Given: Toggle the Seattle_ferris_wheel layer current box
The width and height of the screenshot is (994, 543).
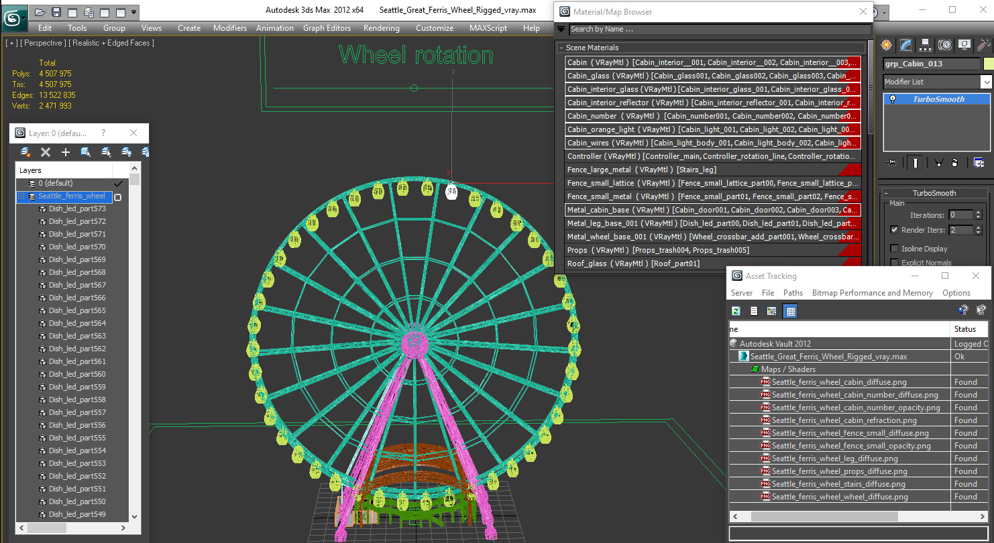Looking at the screenshot, I should (x=118, y=197).
